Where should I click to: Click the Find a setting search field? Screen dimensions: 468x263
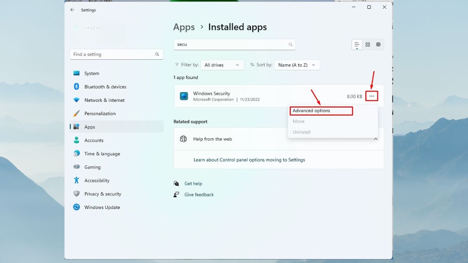(117, 55)
